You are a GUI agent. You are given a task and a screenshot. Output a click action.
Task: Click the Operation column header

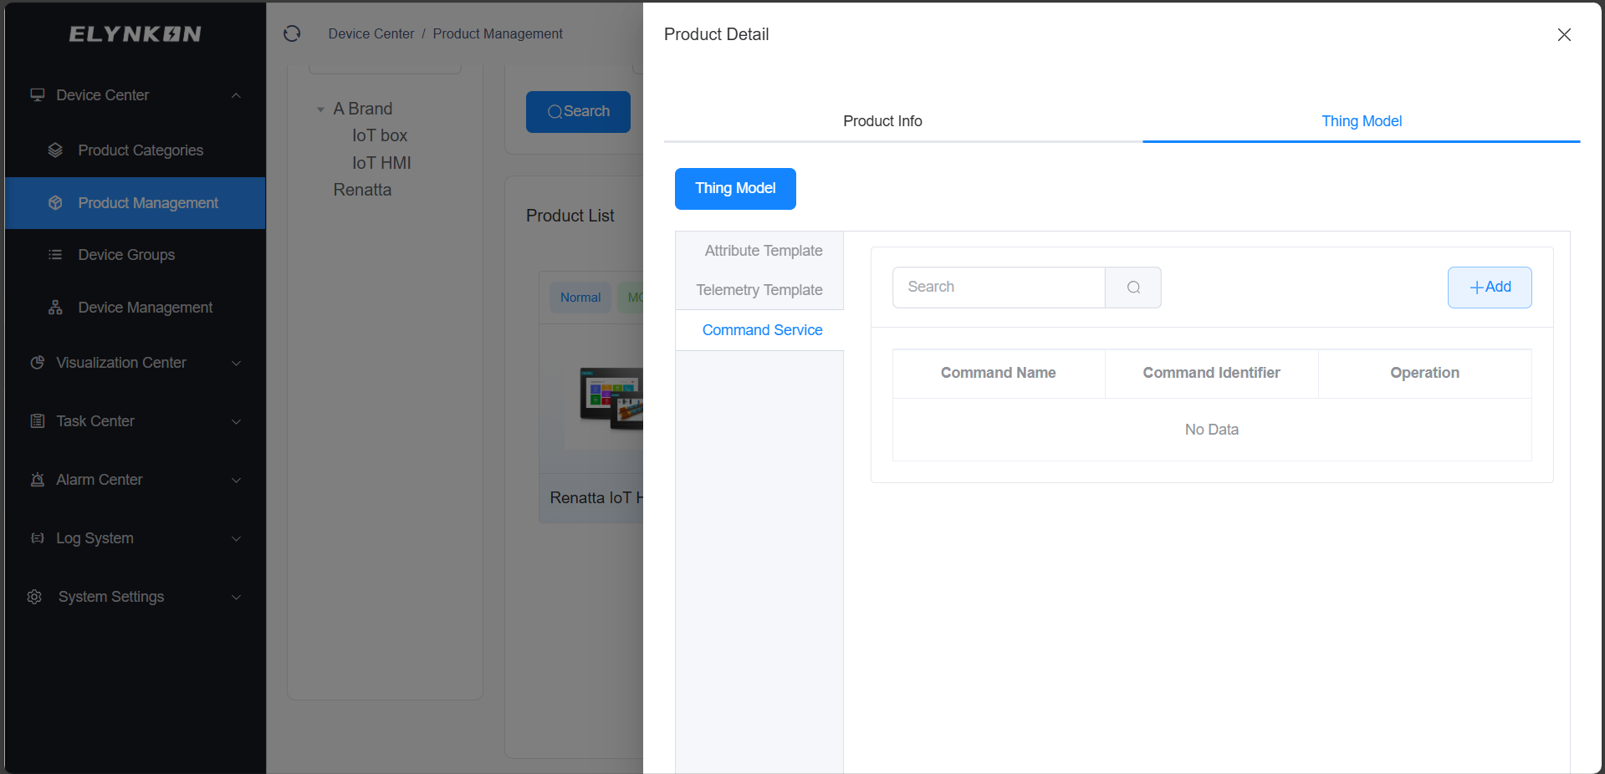1425,373
